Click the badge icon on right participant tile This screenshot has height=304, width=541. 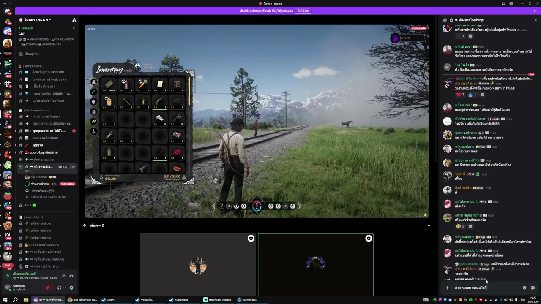[369, 239]
